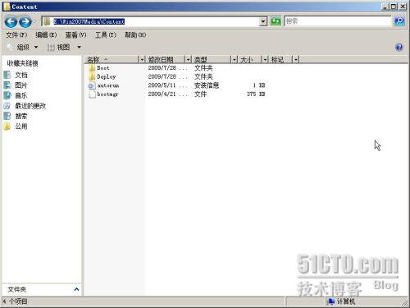Open 标记 column filter dropdown
This screenshot has height=308, width=410.
(x=296, y=59)
